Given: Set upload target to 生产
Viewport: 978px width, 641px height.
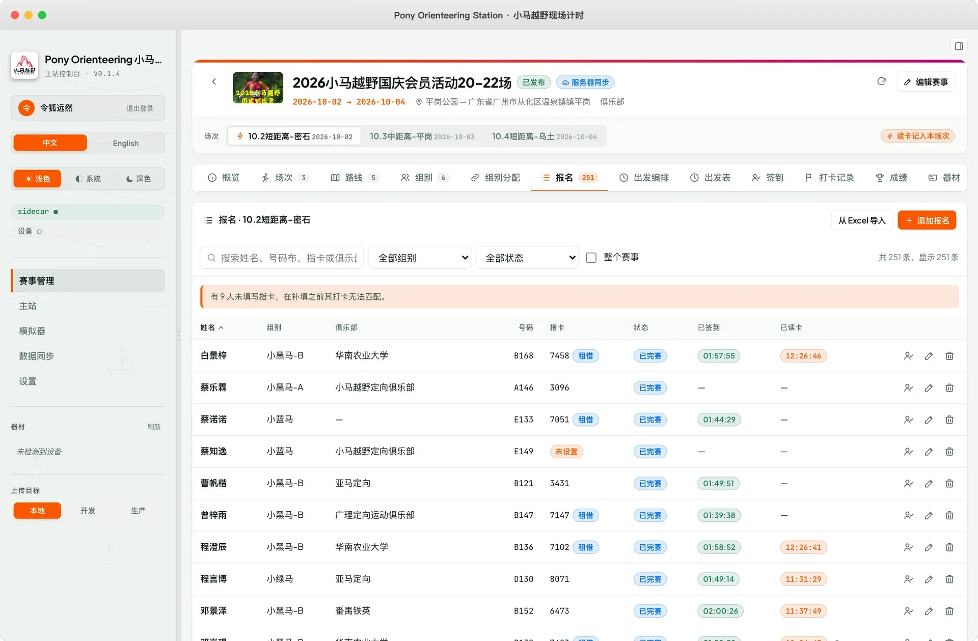Looking at the screenshot, I should point(138,511).
